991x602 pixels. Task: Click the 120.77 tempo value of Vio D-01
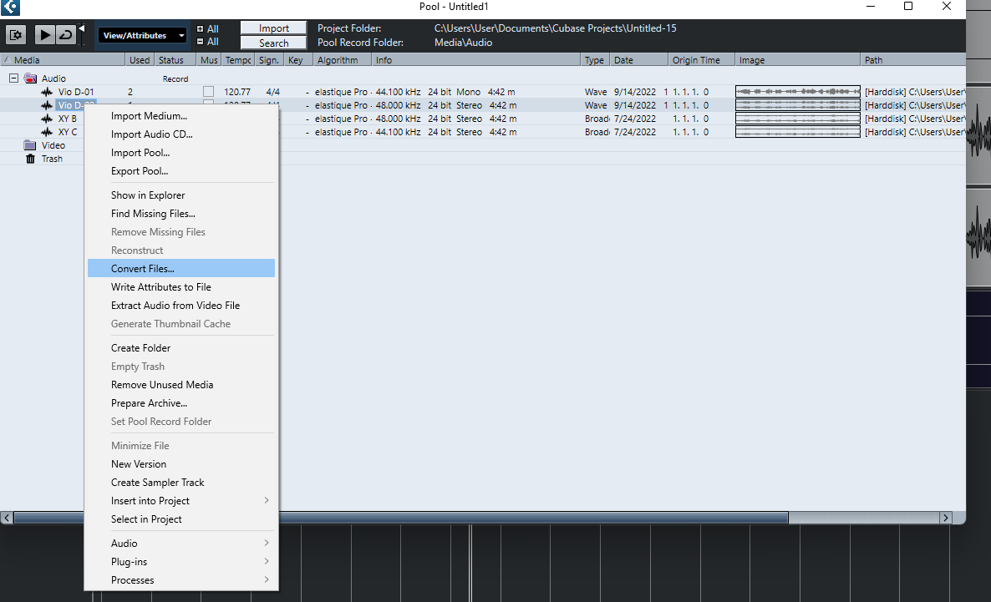click(x=237, y=92)
